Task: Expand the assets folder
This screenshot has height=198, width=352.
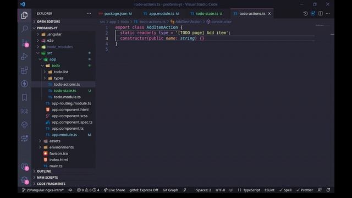Action: (x=55, y=141)
